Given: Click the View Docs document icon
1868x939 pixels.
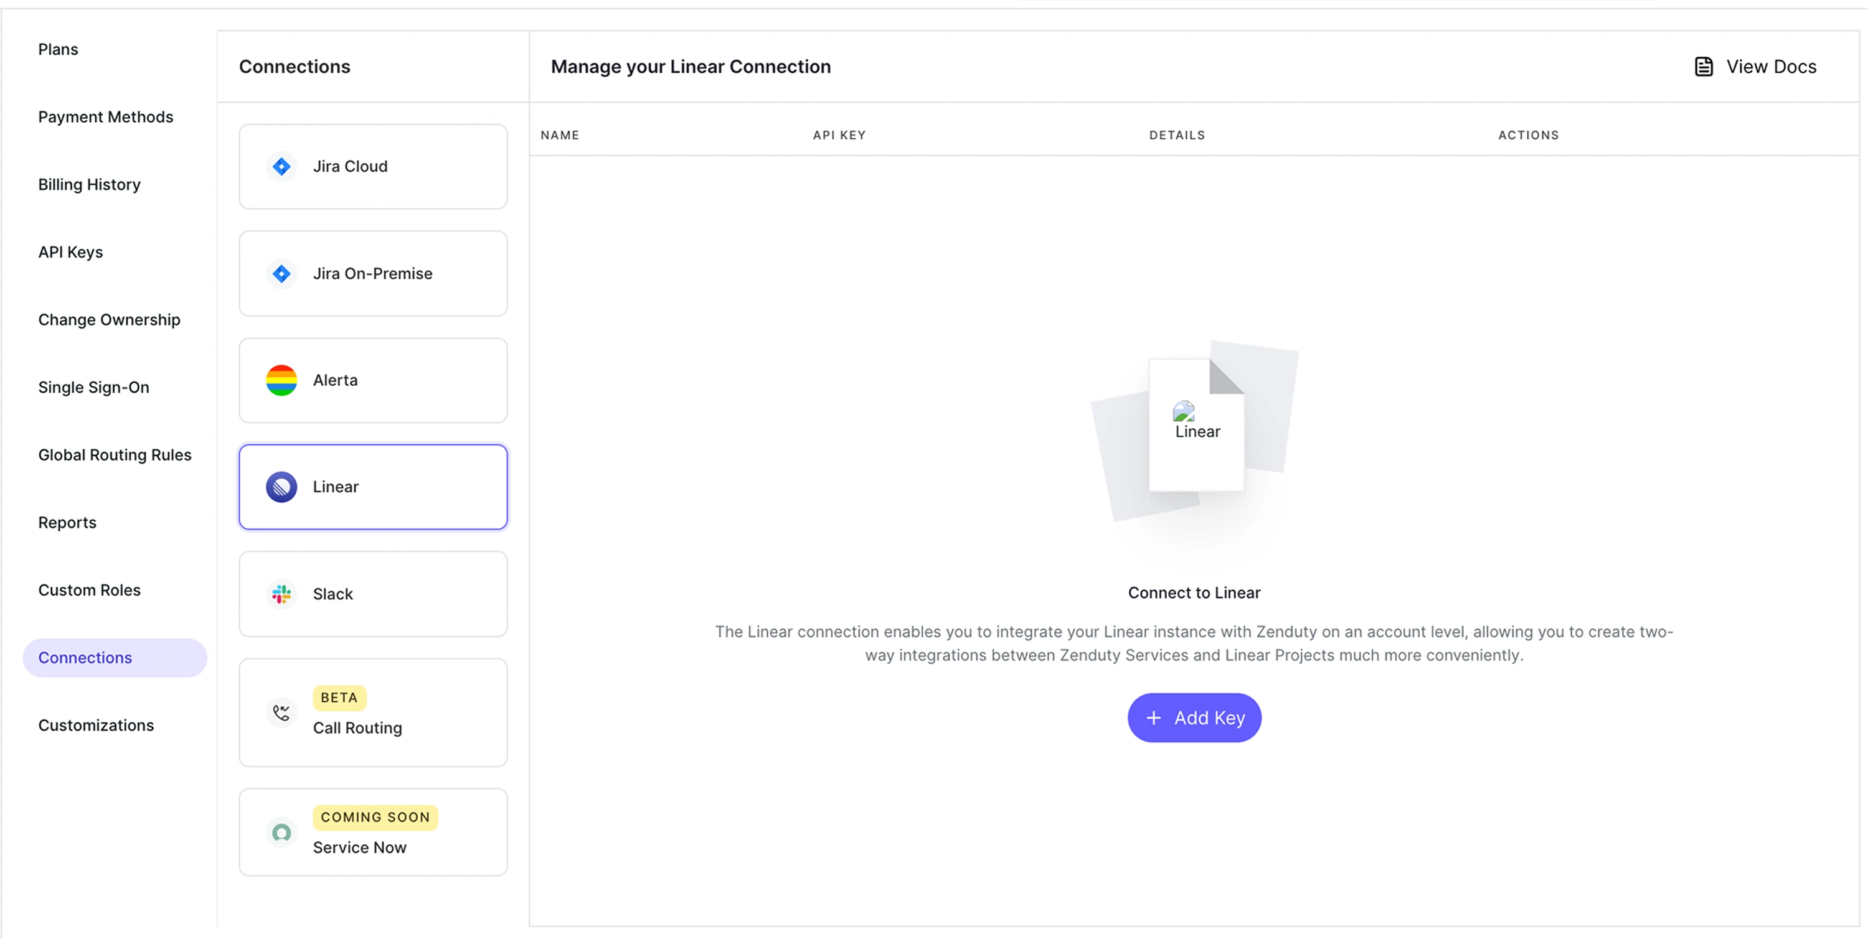Looking at the screenshot, I should 1704,67.
